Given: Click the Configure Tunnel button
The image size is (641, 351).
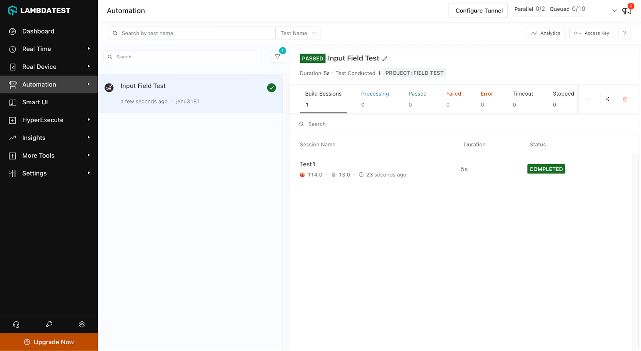Looking at the screenshot, I should pyautogui.click(x=478, y=11).
